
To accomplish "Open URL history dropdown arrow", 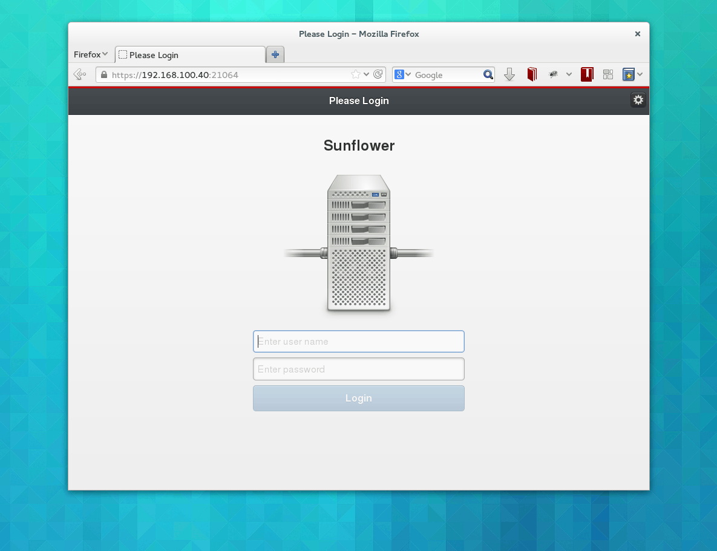I will (366, 74).
